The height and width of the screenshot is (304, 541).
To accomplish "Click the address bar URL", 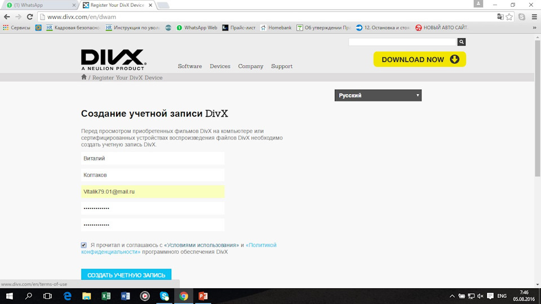I will click(x=81, y=16).
